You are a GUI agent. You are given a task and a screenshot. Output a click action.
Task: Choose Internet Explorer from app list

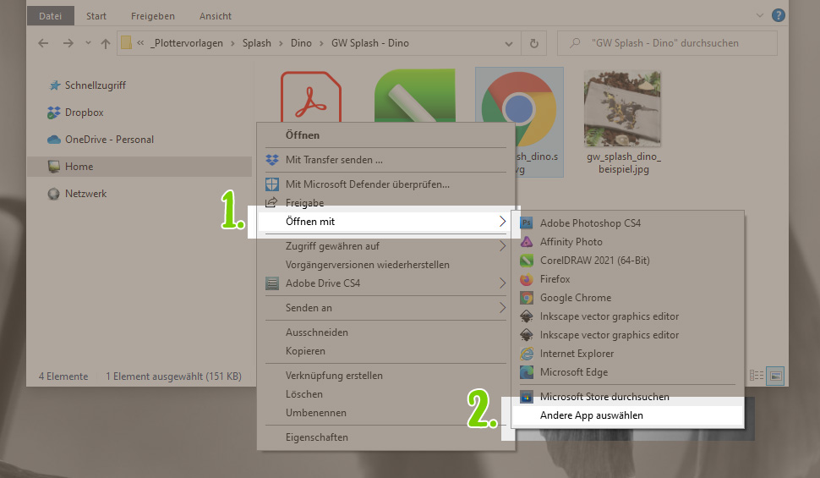(x=577, y=354)
